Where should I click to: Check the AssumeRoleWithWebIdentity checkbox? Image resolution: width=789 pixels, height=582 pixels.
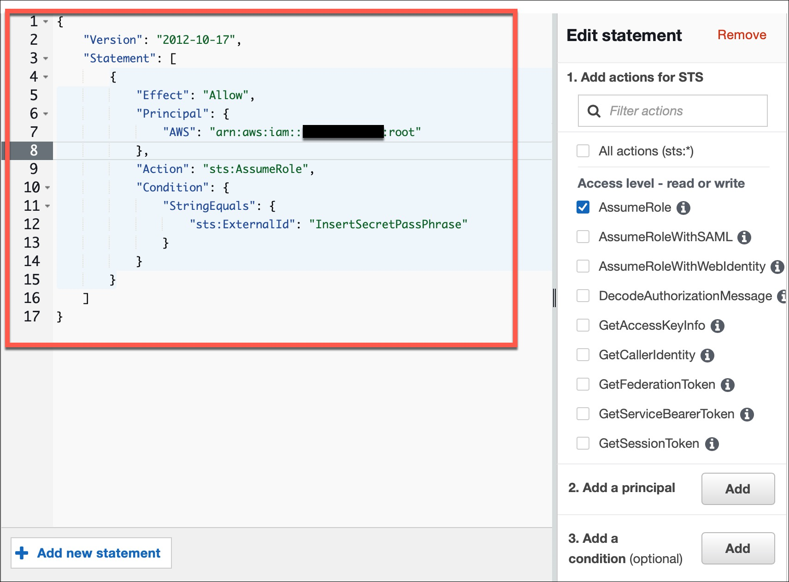coord(583,266)
